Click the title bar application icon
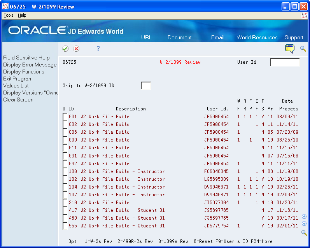The width and height of the screenshot is (310, 248). click(x=5, y=6)
